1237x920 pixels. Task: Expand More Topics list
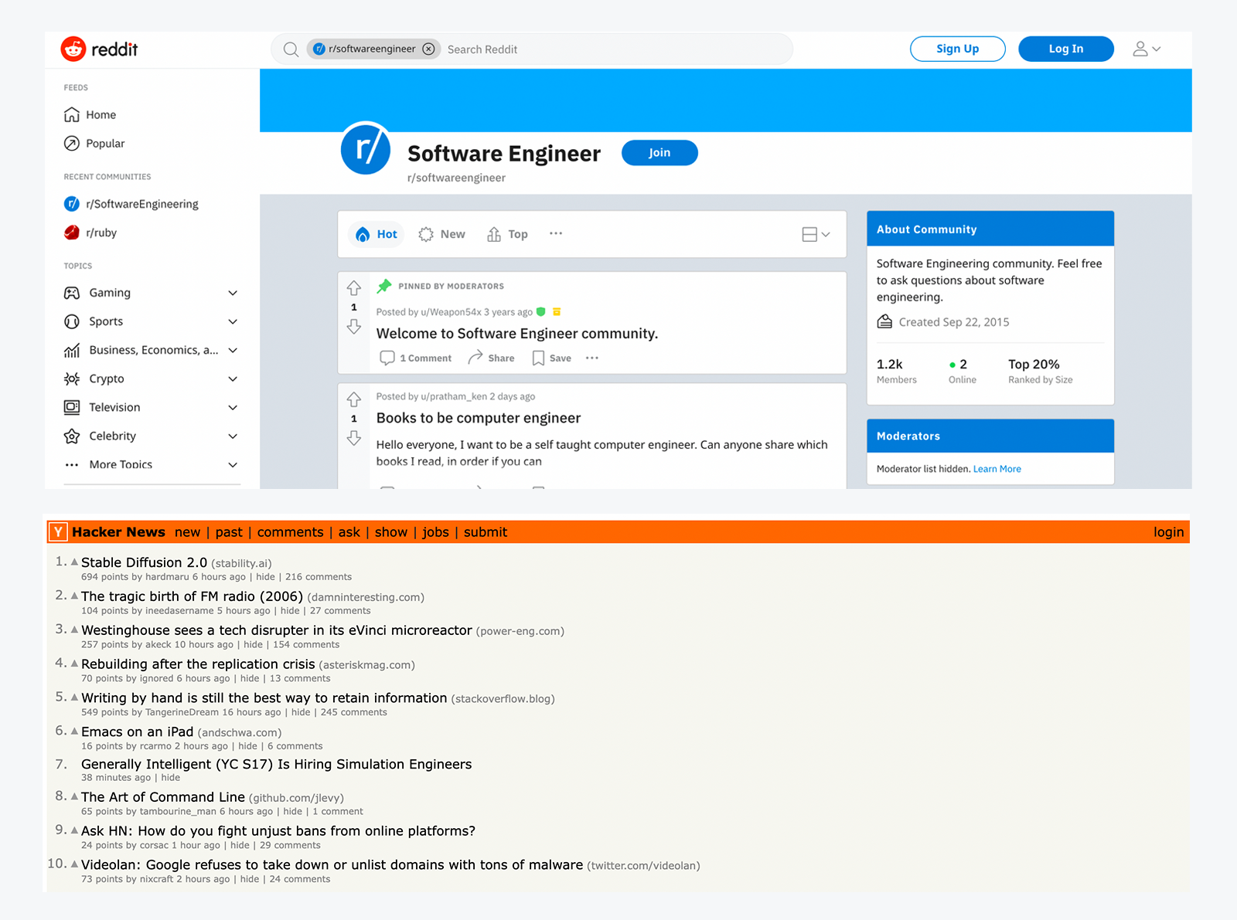tap(233, 464)
